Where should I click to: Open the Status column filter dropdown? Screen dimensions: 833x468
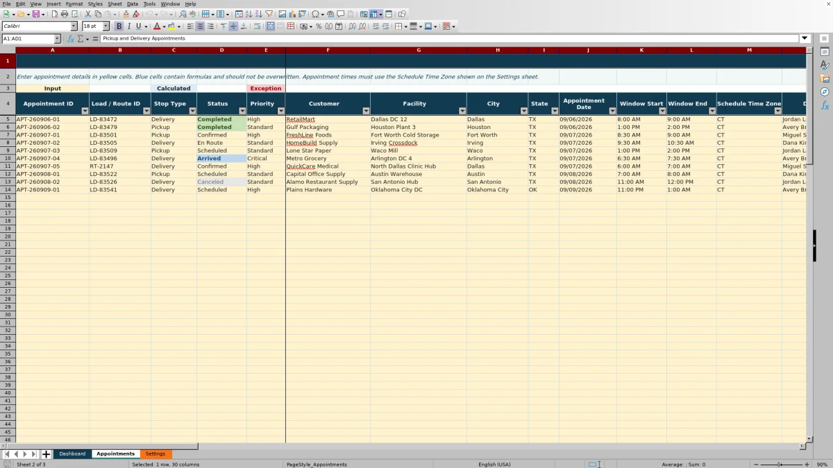pyautogui.click(x=243, y=111)
